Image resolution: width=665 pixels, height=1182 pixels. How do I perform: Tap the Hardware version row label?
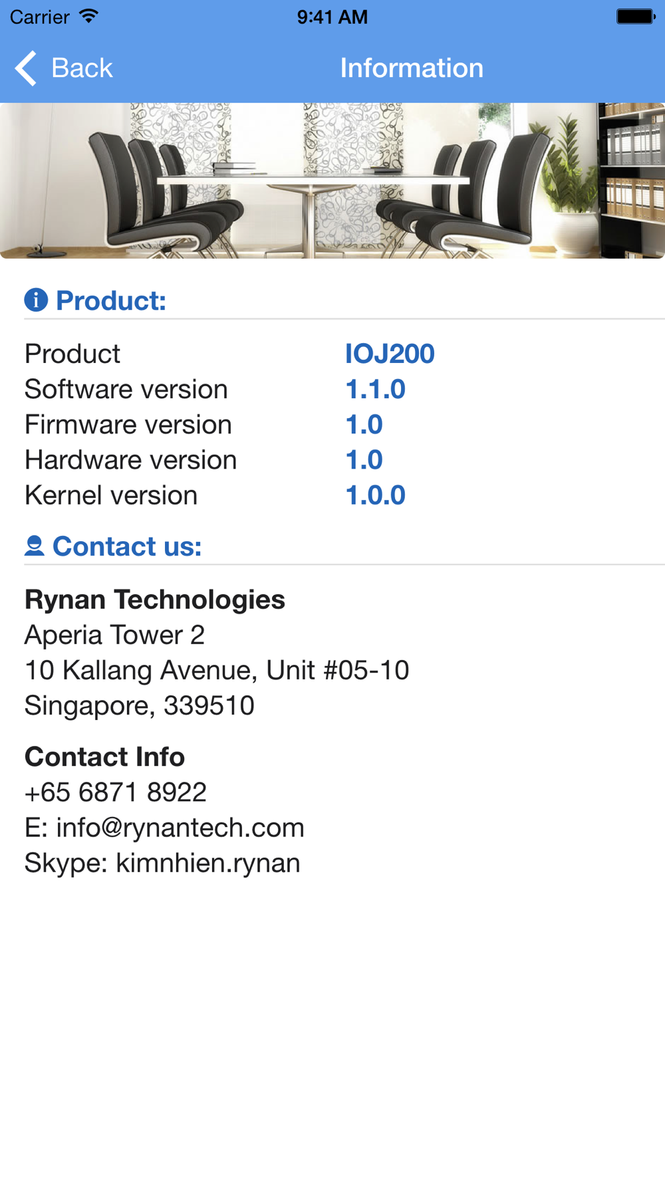[131, 460]
